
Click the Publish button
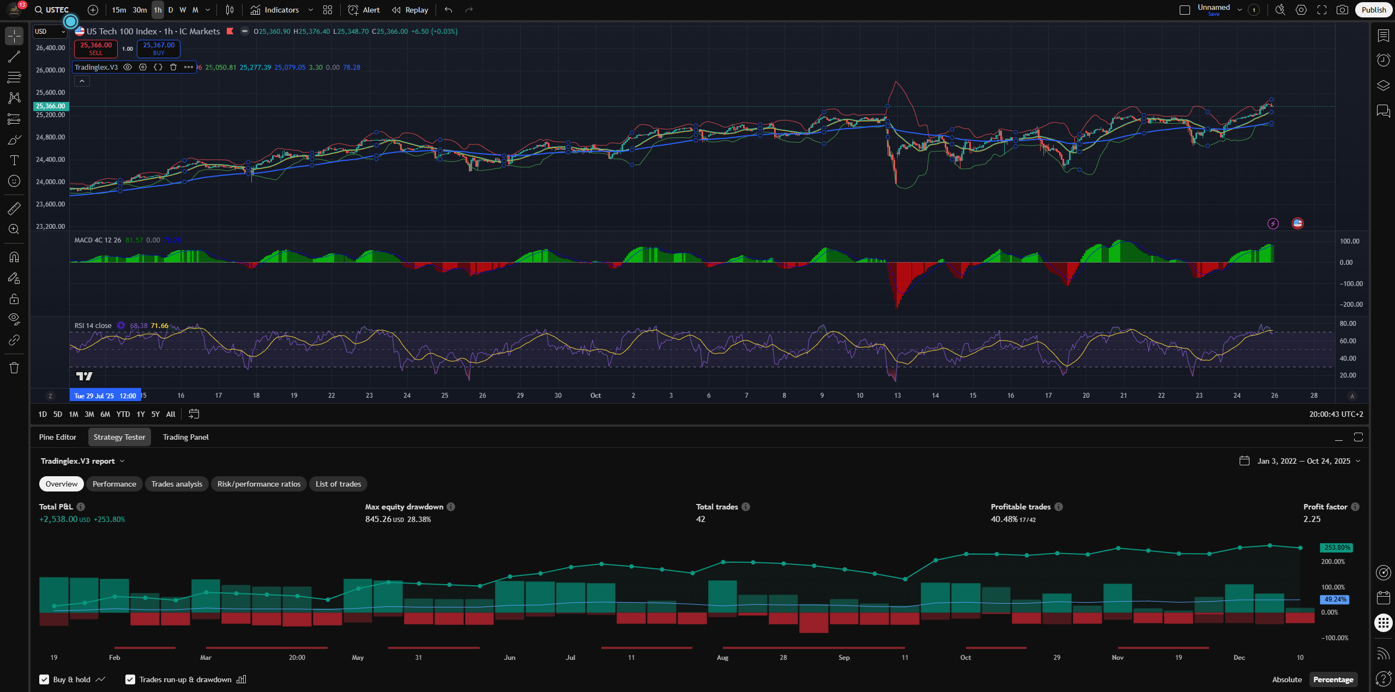pos(1373,10)
